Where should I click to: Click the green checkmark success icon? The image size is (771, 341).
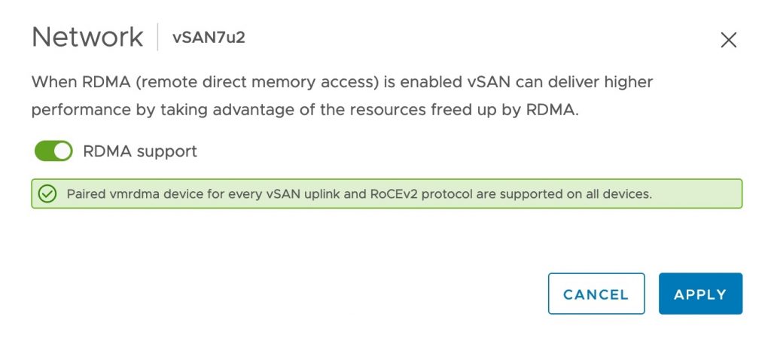click(47, 193)
